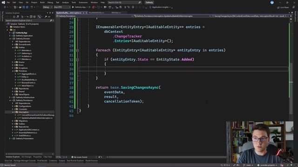Open the Output bottom tab
The height and width of the screenshot is (167, 298).
(62, 161)
